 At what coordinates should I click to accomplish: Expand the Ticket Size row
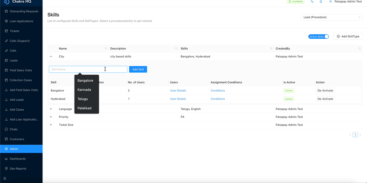(51, 125)
